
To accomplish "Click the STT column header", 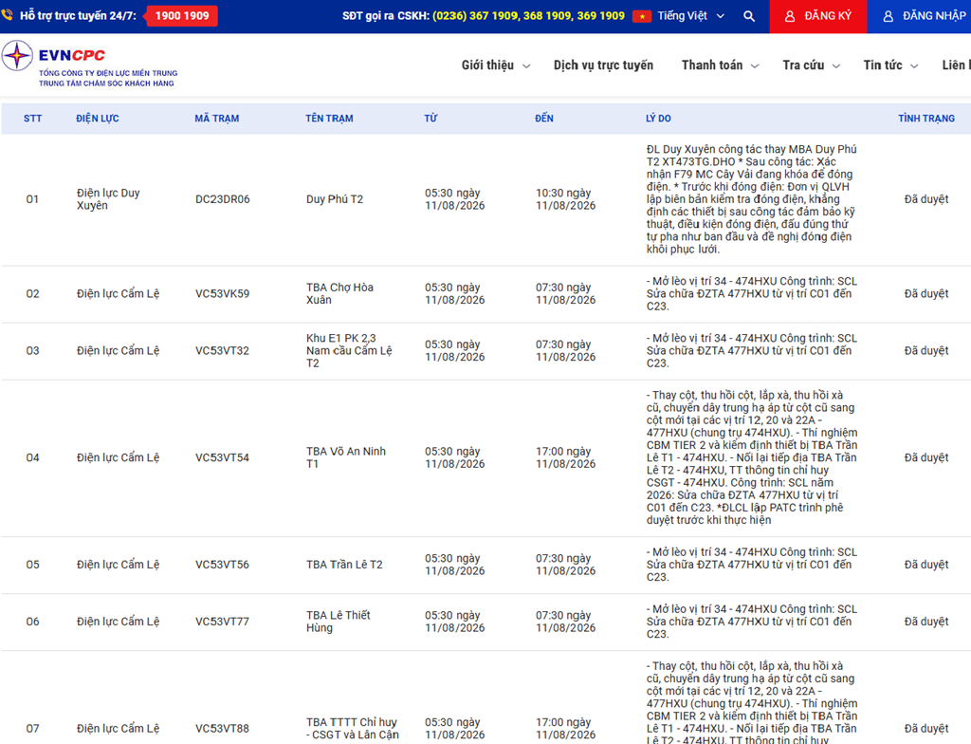I will pos(33,119).
